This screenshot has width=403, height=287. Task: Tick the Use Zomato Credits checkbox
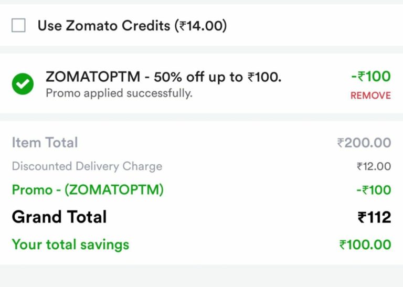pos(18,25)
